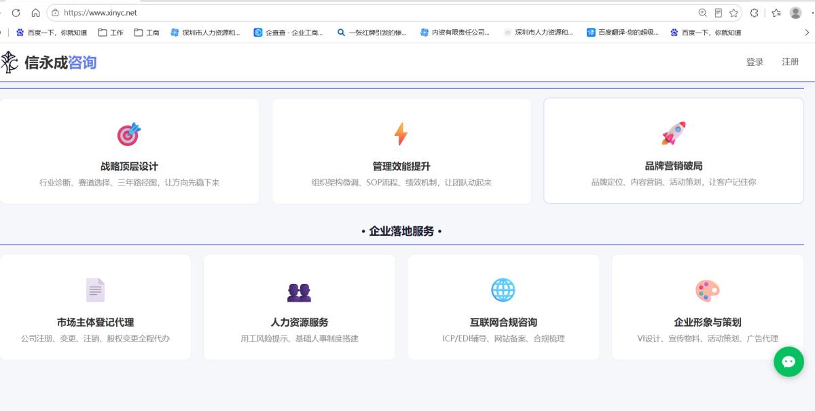Open last 百度一下,你就知道 bookmark

click(706, 32)
